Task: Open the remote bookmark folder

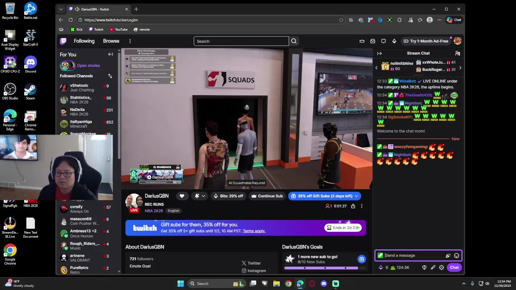Action: (141, 29)
